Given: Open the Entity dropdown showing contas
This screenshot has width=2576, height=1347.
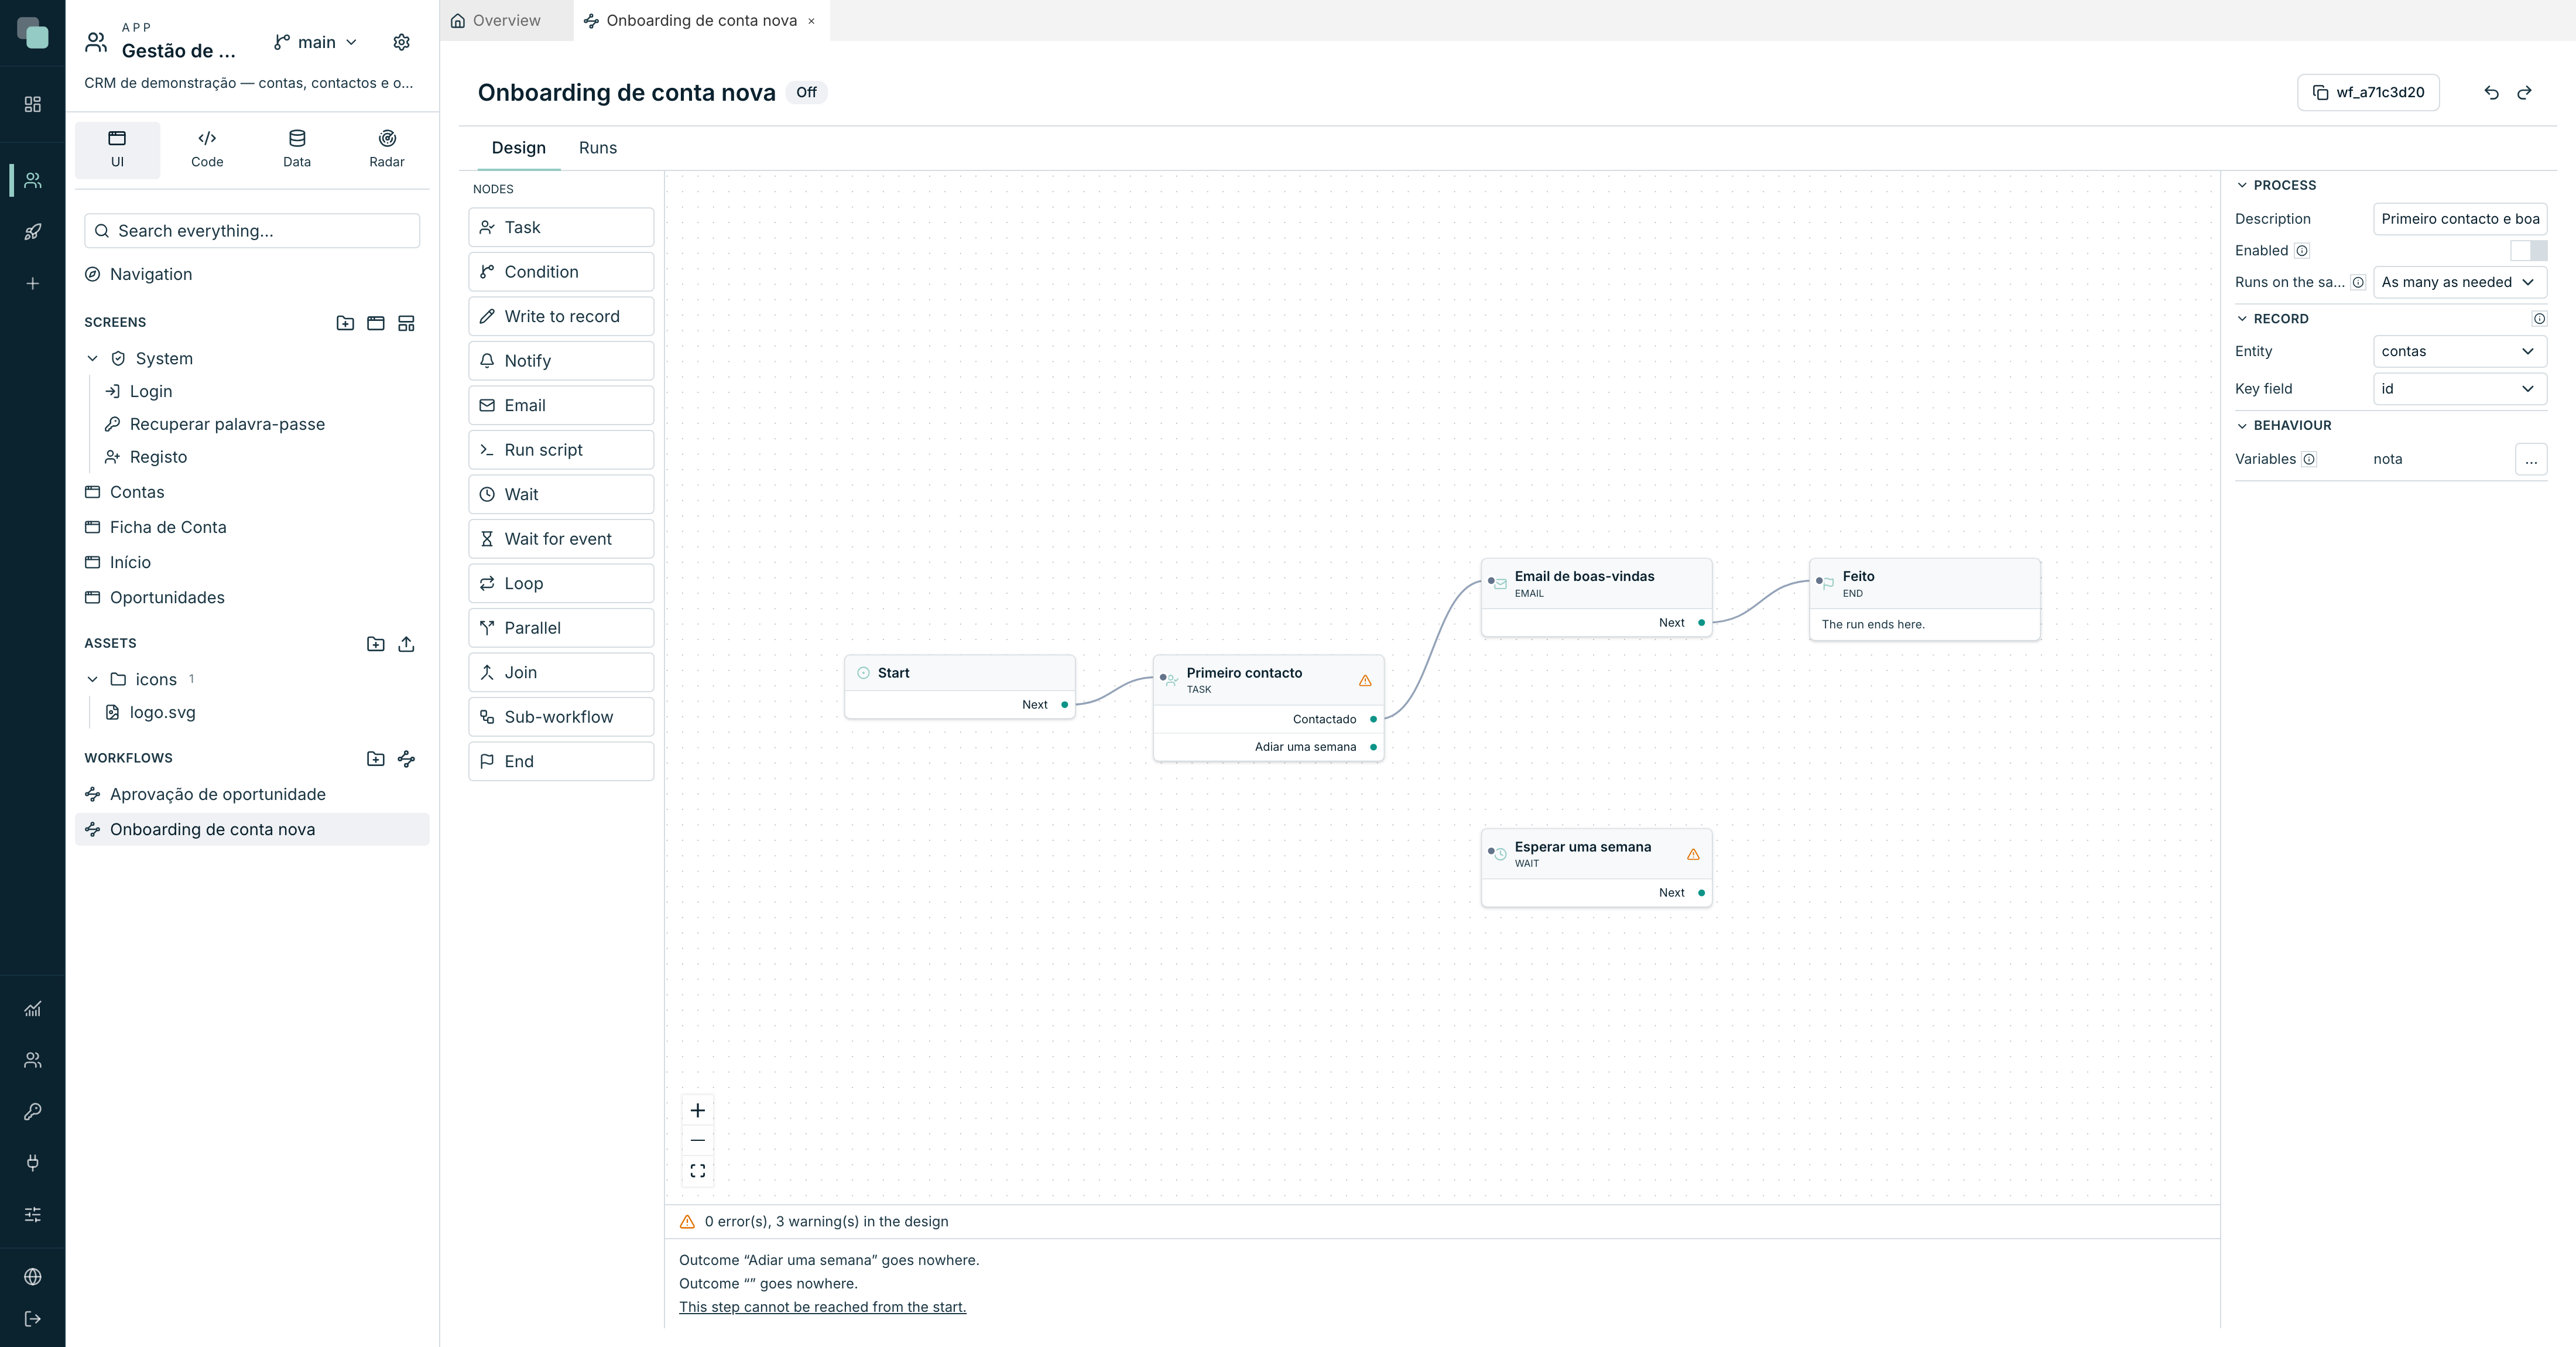Looking at the screenshot, I should click(x=2459, y=351).
